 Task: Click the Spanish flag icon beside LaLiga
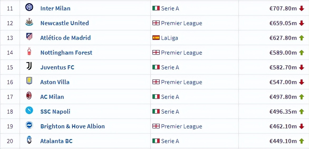click(156, 38)
